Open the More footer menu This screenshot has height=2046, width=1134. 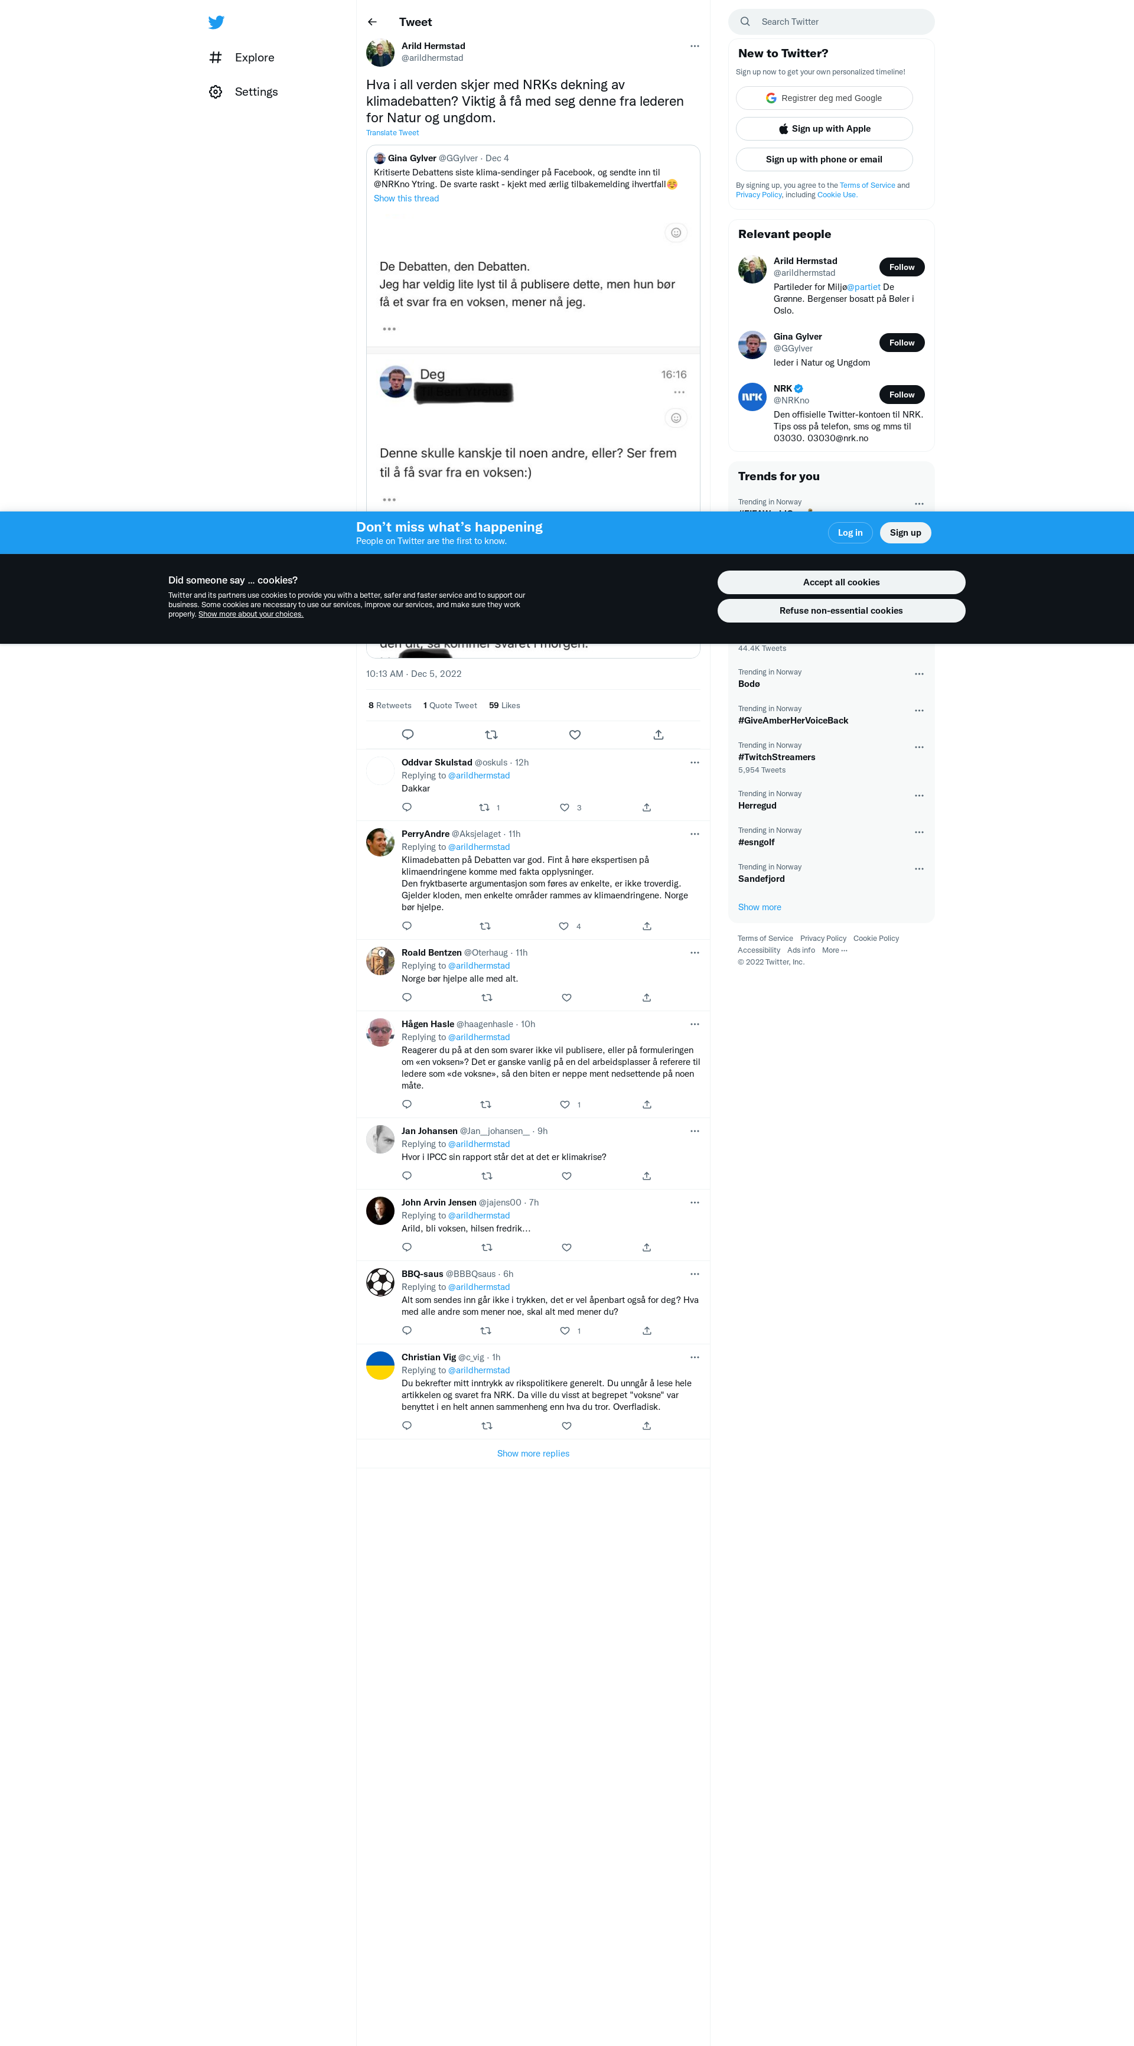point(835,951)
